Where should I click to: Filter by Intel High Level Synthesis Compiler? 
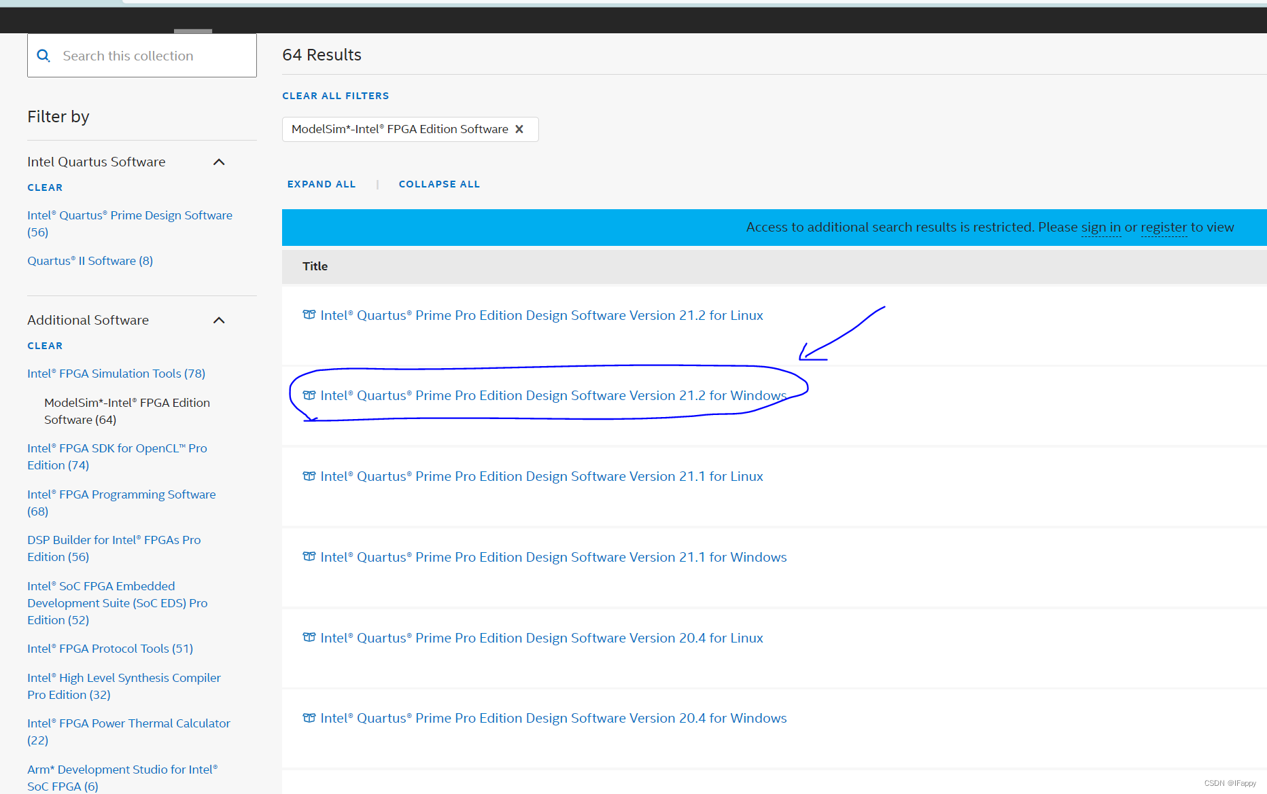(124, 686)
